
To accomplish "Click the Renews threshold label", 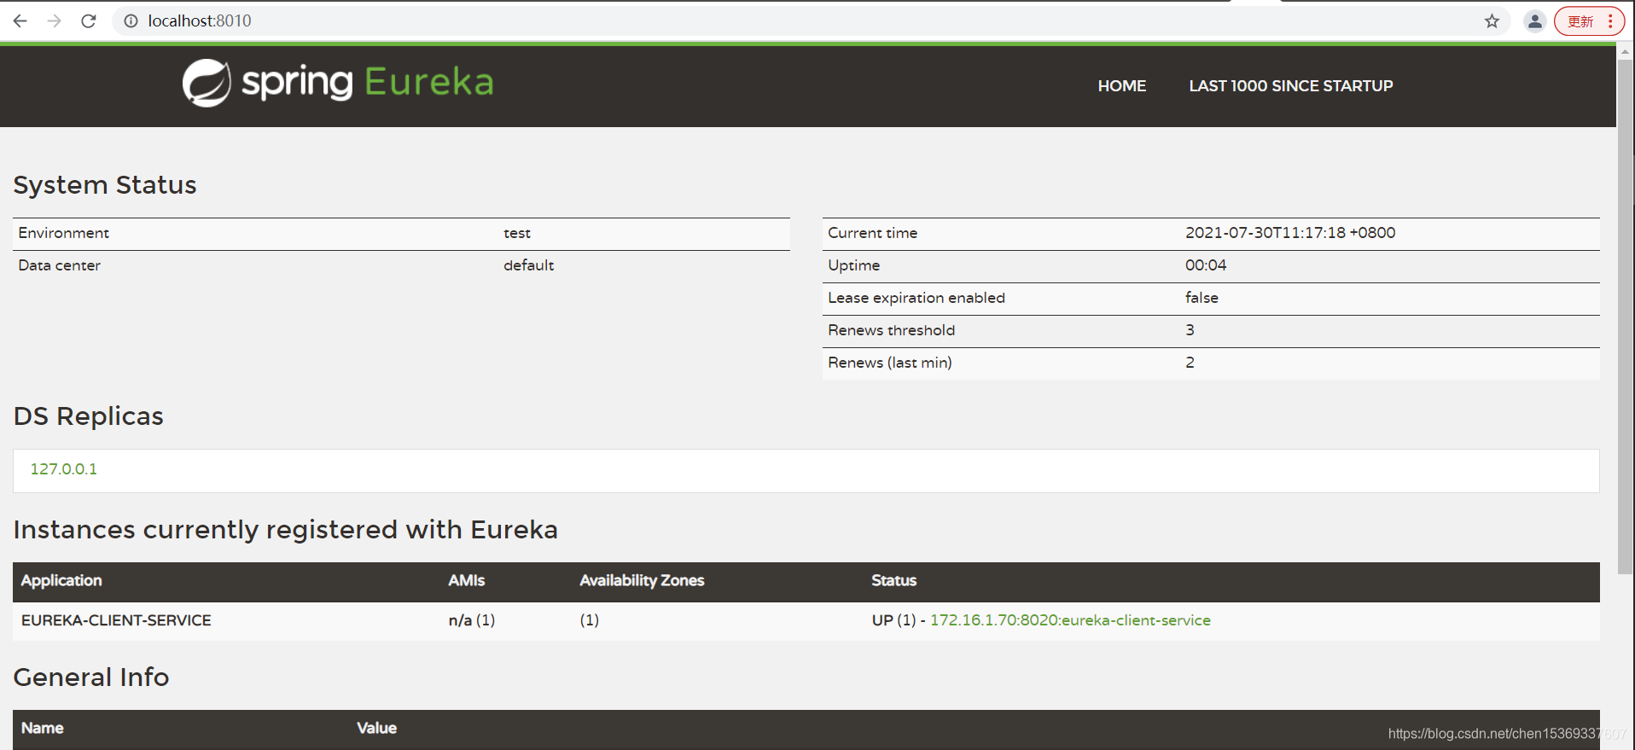I will tap(891, 330).
